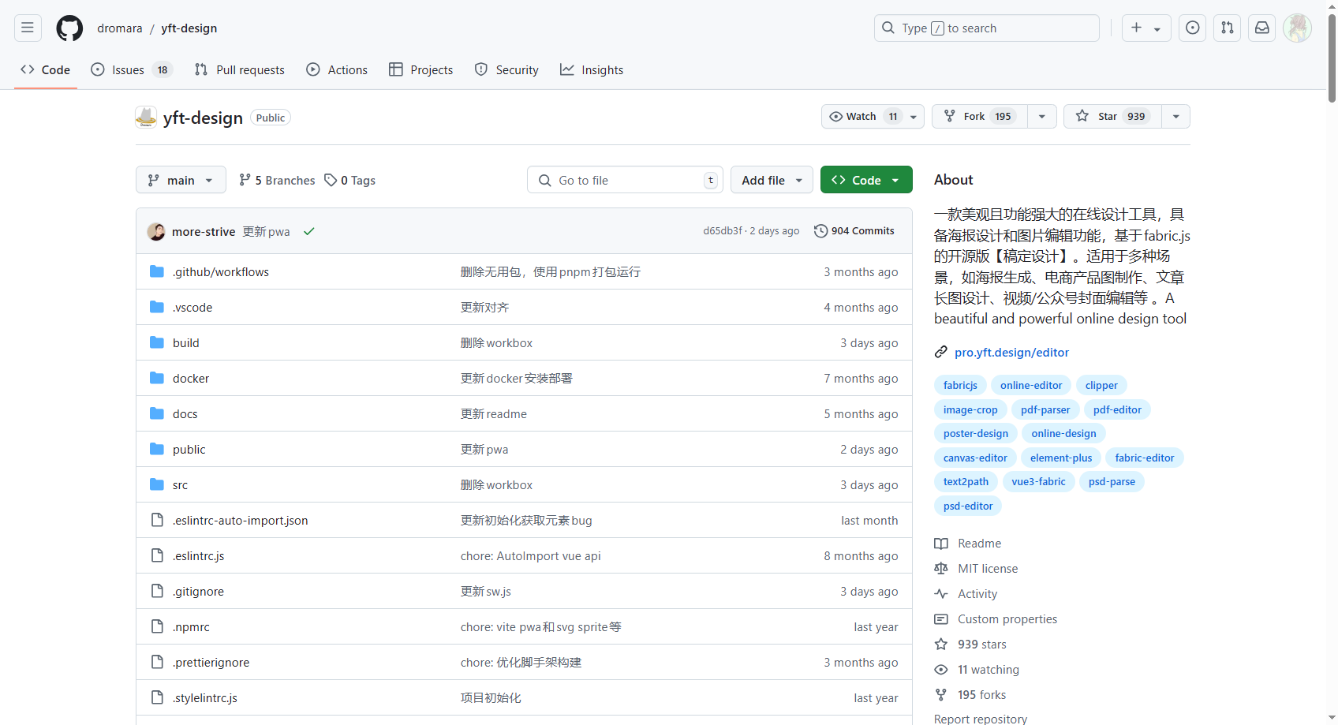Open the Security tab
The height and width of the screenshot is (725, 1338).
(506, 69)
